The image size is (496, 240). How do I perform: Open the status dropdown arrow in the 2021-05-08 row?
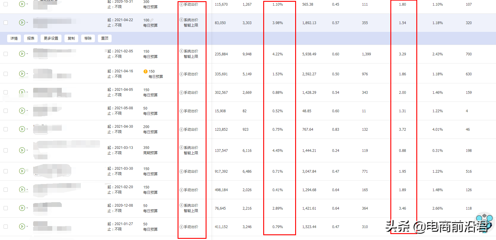27,111
